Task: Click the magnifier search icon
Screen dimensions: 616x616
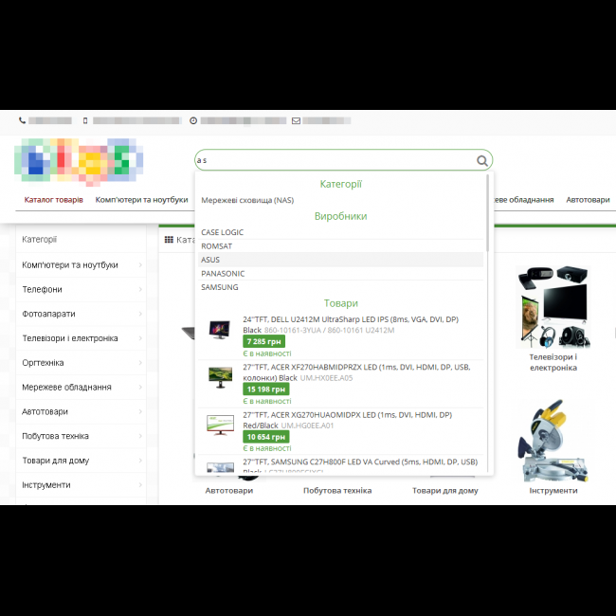Action: click(482, 161)
